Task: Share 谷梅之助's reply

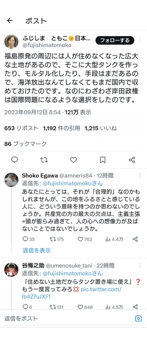Action: pos(135,307)
